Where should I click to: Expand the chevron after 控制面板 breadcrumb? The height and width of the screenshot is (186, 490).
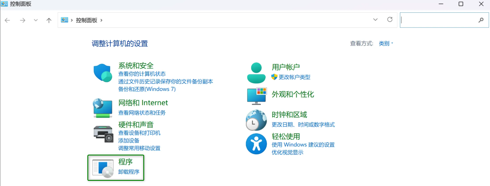coord(101,20)
